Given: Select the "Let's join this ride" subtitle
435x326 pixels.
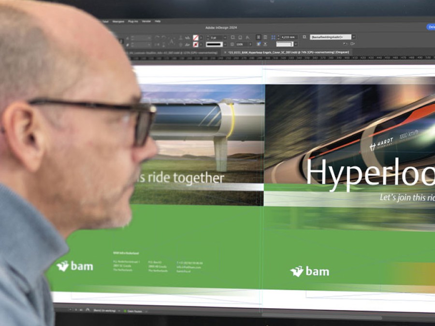Looking at the screenshot, I should 407,198.
